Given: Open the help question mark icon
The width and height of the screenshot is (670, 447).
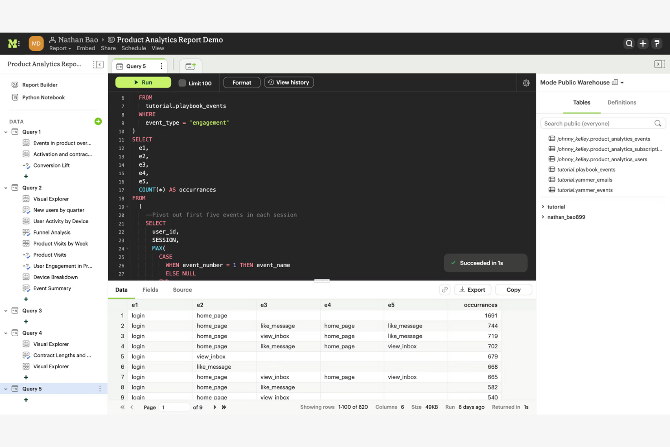Looking at the screenshot, I should (x=657, y=43).
